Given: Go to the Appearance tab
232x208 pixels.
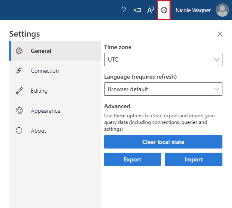Looking at the screenshot, I should tap(55, 111).
